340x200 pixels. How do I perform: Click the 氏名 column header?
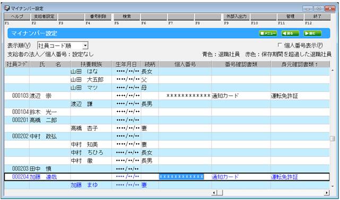(x=50, y=64)
